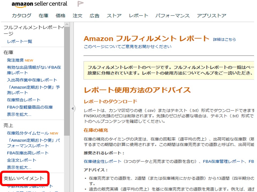Open FBA在庫管理レポート link
Viewport: 257px width, 192px height.
pos(224,162)
